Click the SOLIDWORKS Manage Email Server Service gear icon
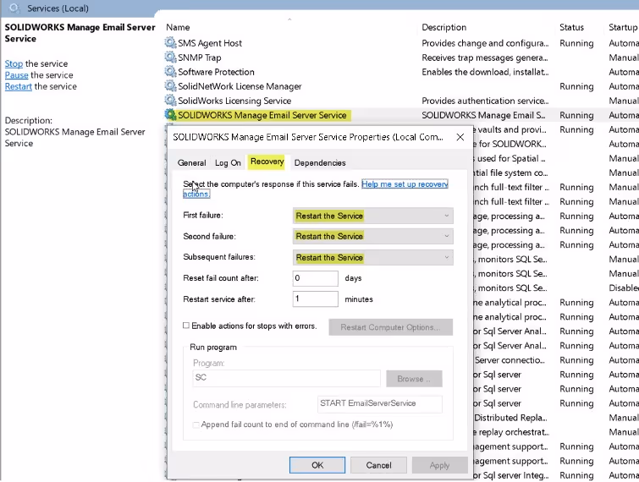This screenshot has height=482, width=639. [x=170, y=115]
